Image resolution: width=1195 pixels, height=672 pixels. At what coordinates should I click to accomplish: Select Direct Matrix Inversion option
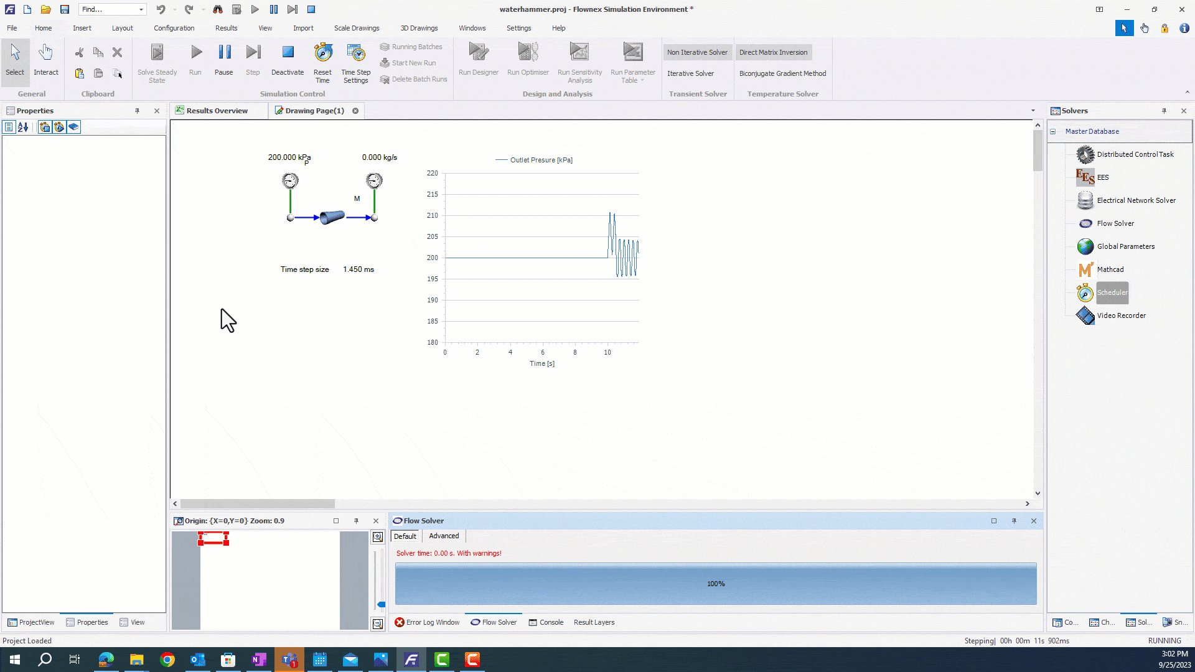pos(773,52)
